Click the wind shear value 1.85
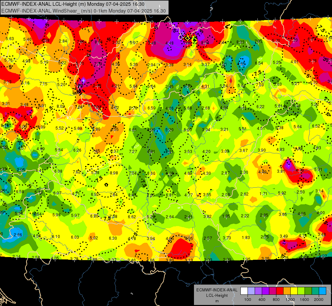Screen dimensions: 332x306 point(226,216)
